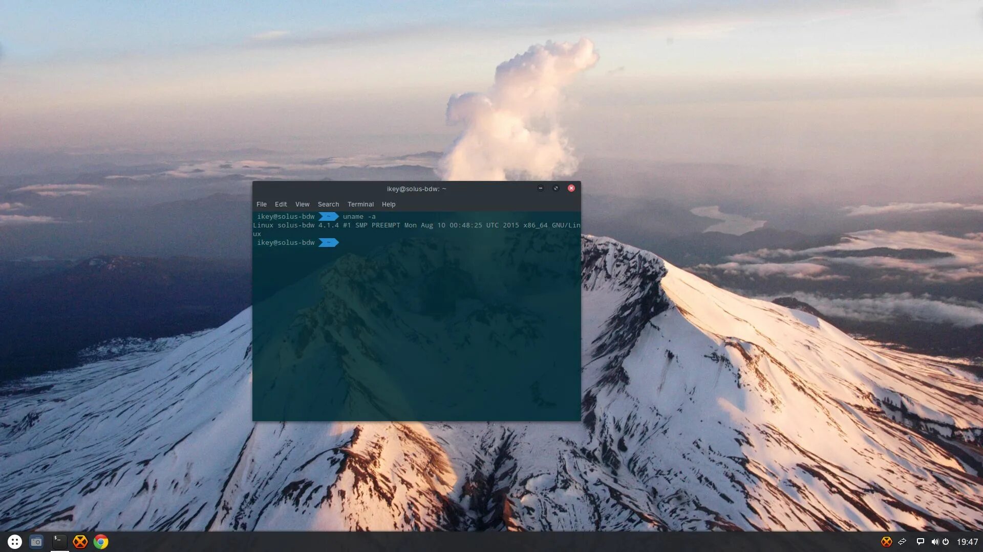Open the Edit menu in terminal

(281, 204)
